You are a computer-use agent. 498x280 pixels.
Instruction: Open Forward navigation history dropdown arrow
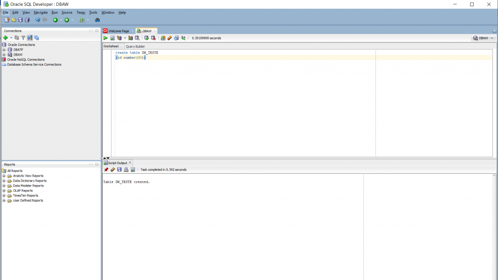(x=72, y=20)
